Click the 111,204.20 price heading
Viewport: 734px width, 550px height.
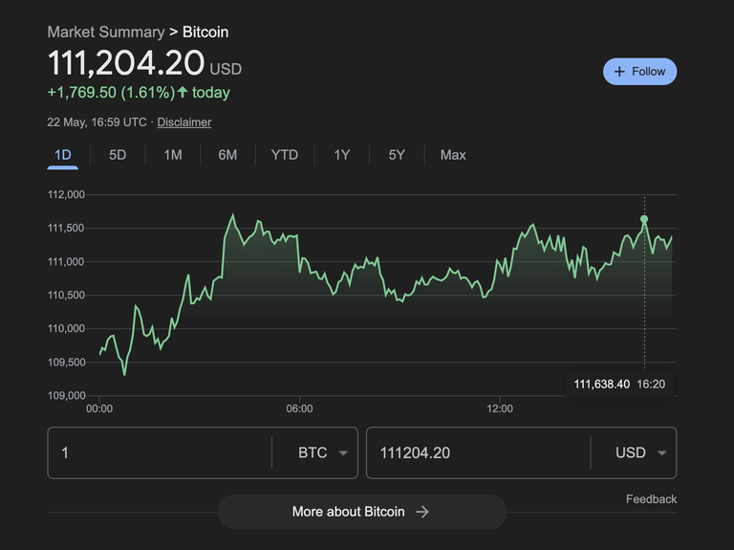pos(126,63)
